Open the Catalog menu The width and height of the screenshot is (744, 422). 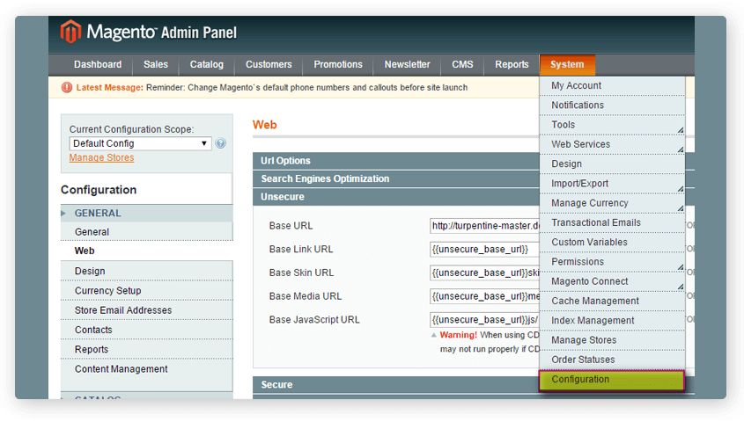[x=206, y=64]
